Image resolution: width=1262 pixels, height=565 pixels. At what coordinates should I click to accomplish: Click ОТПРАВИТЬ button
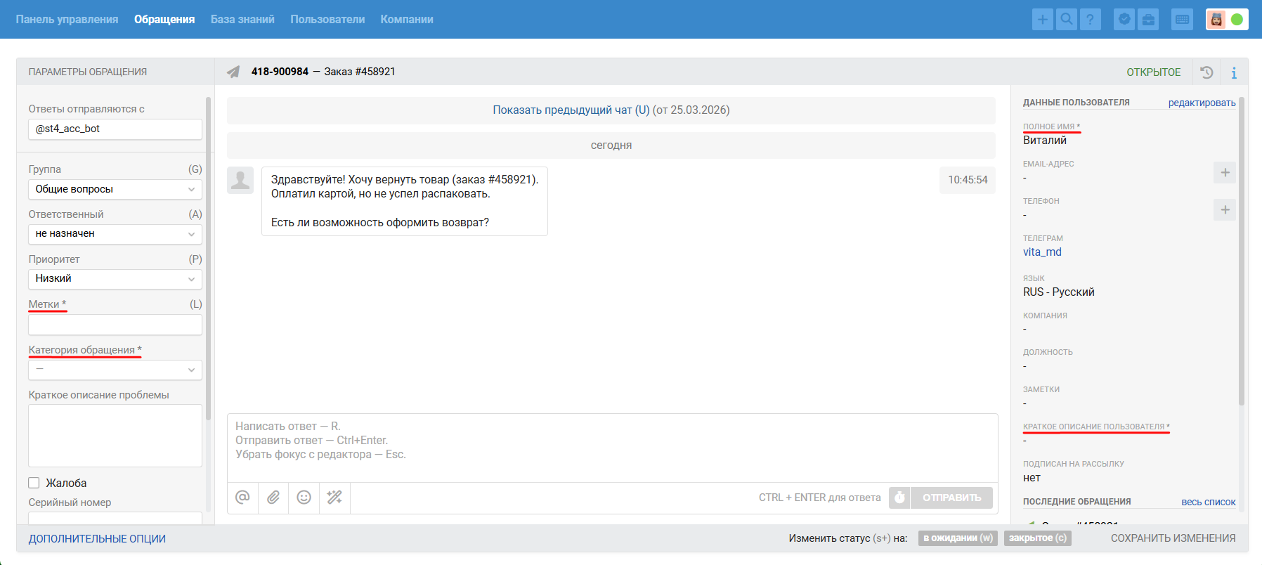[x=951, y=498]
